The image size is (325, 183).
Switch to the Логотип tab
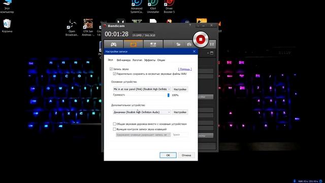(x=137, y=60)
